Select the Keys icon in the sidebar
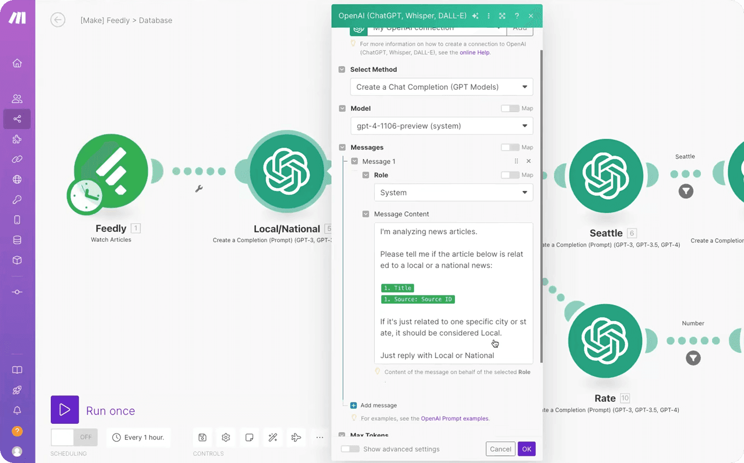Image resolution: width=744 pixels, height=463 pixels. [x=17, y=199]
